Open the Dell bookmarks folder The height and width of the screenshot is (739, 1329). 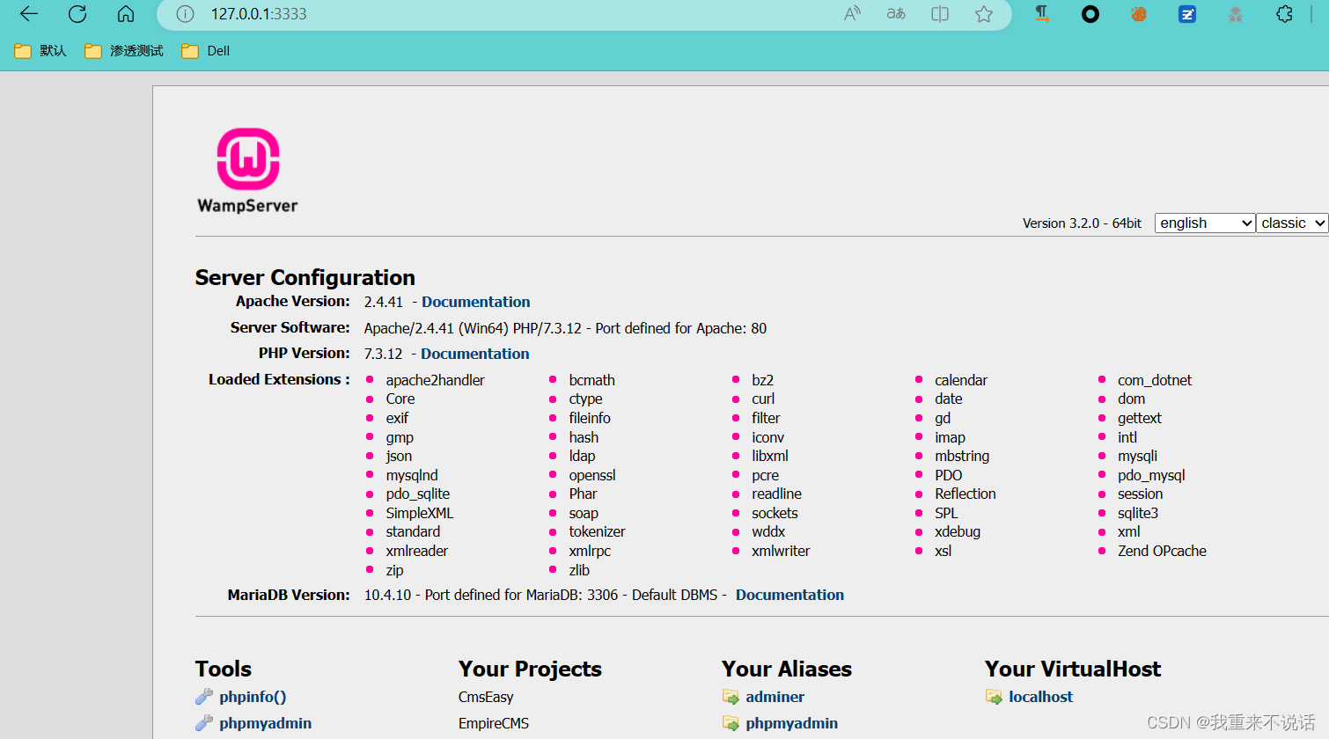point(206,51)
